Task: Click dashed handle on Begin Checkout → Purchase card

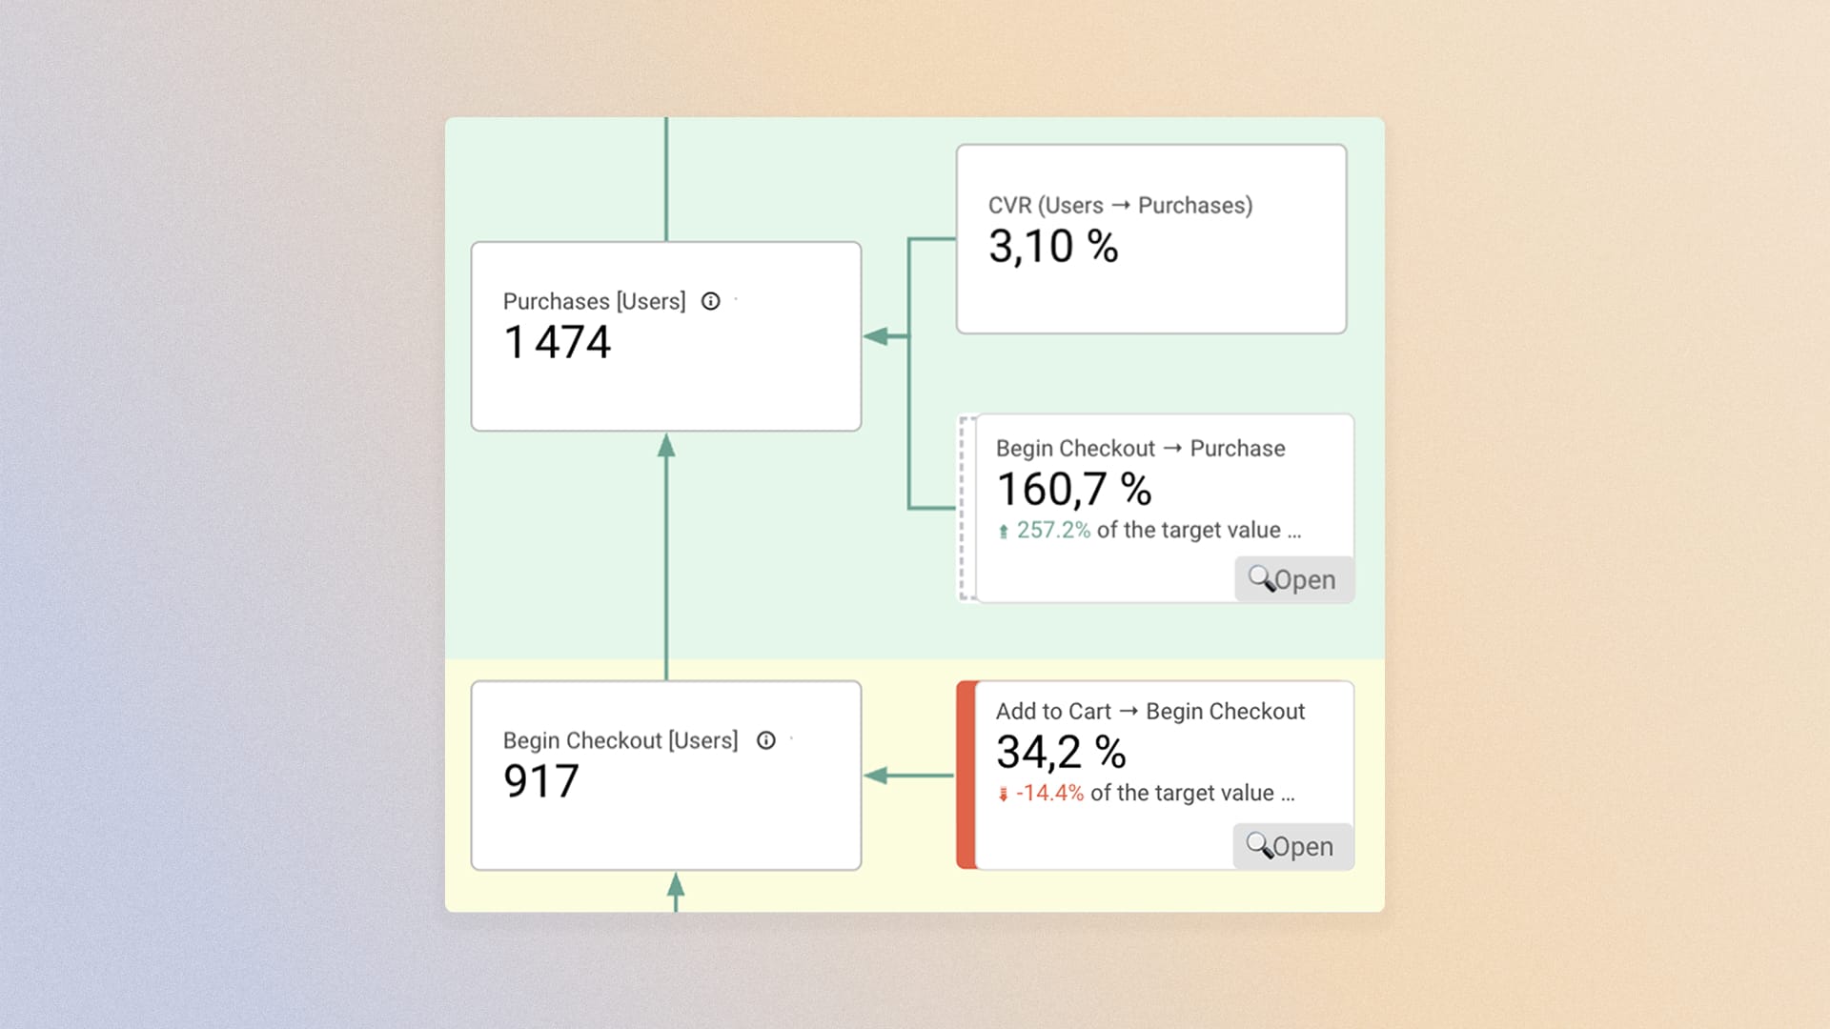Action: pos(966,508)
